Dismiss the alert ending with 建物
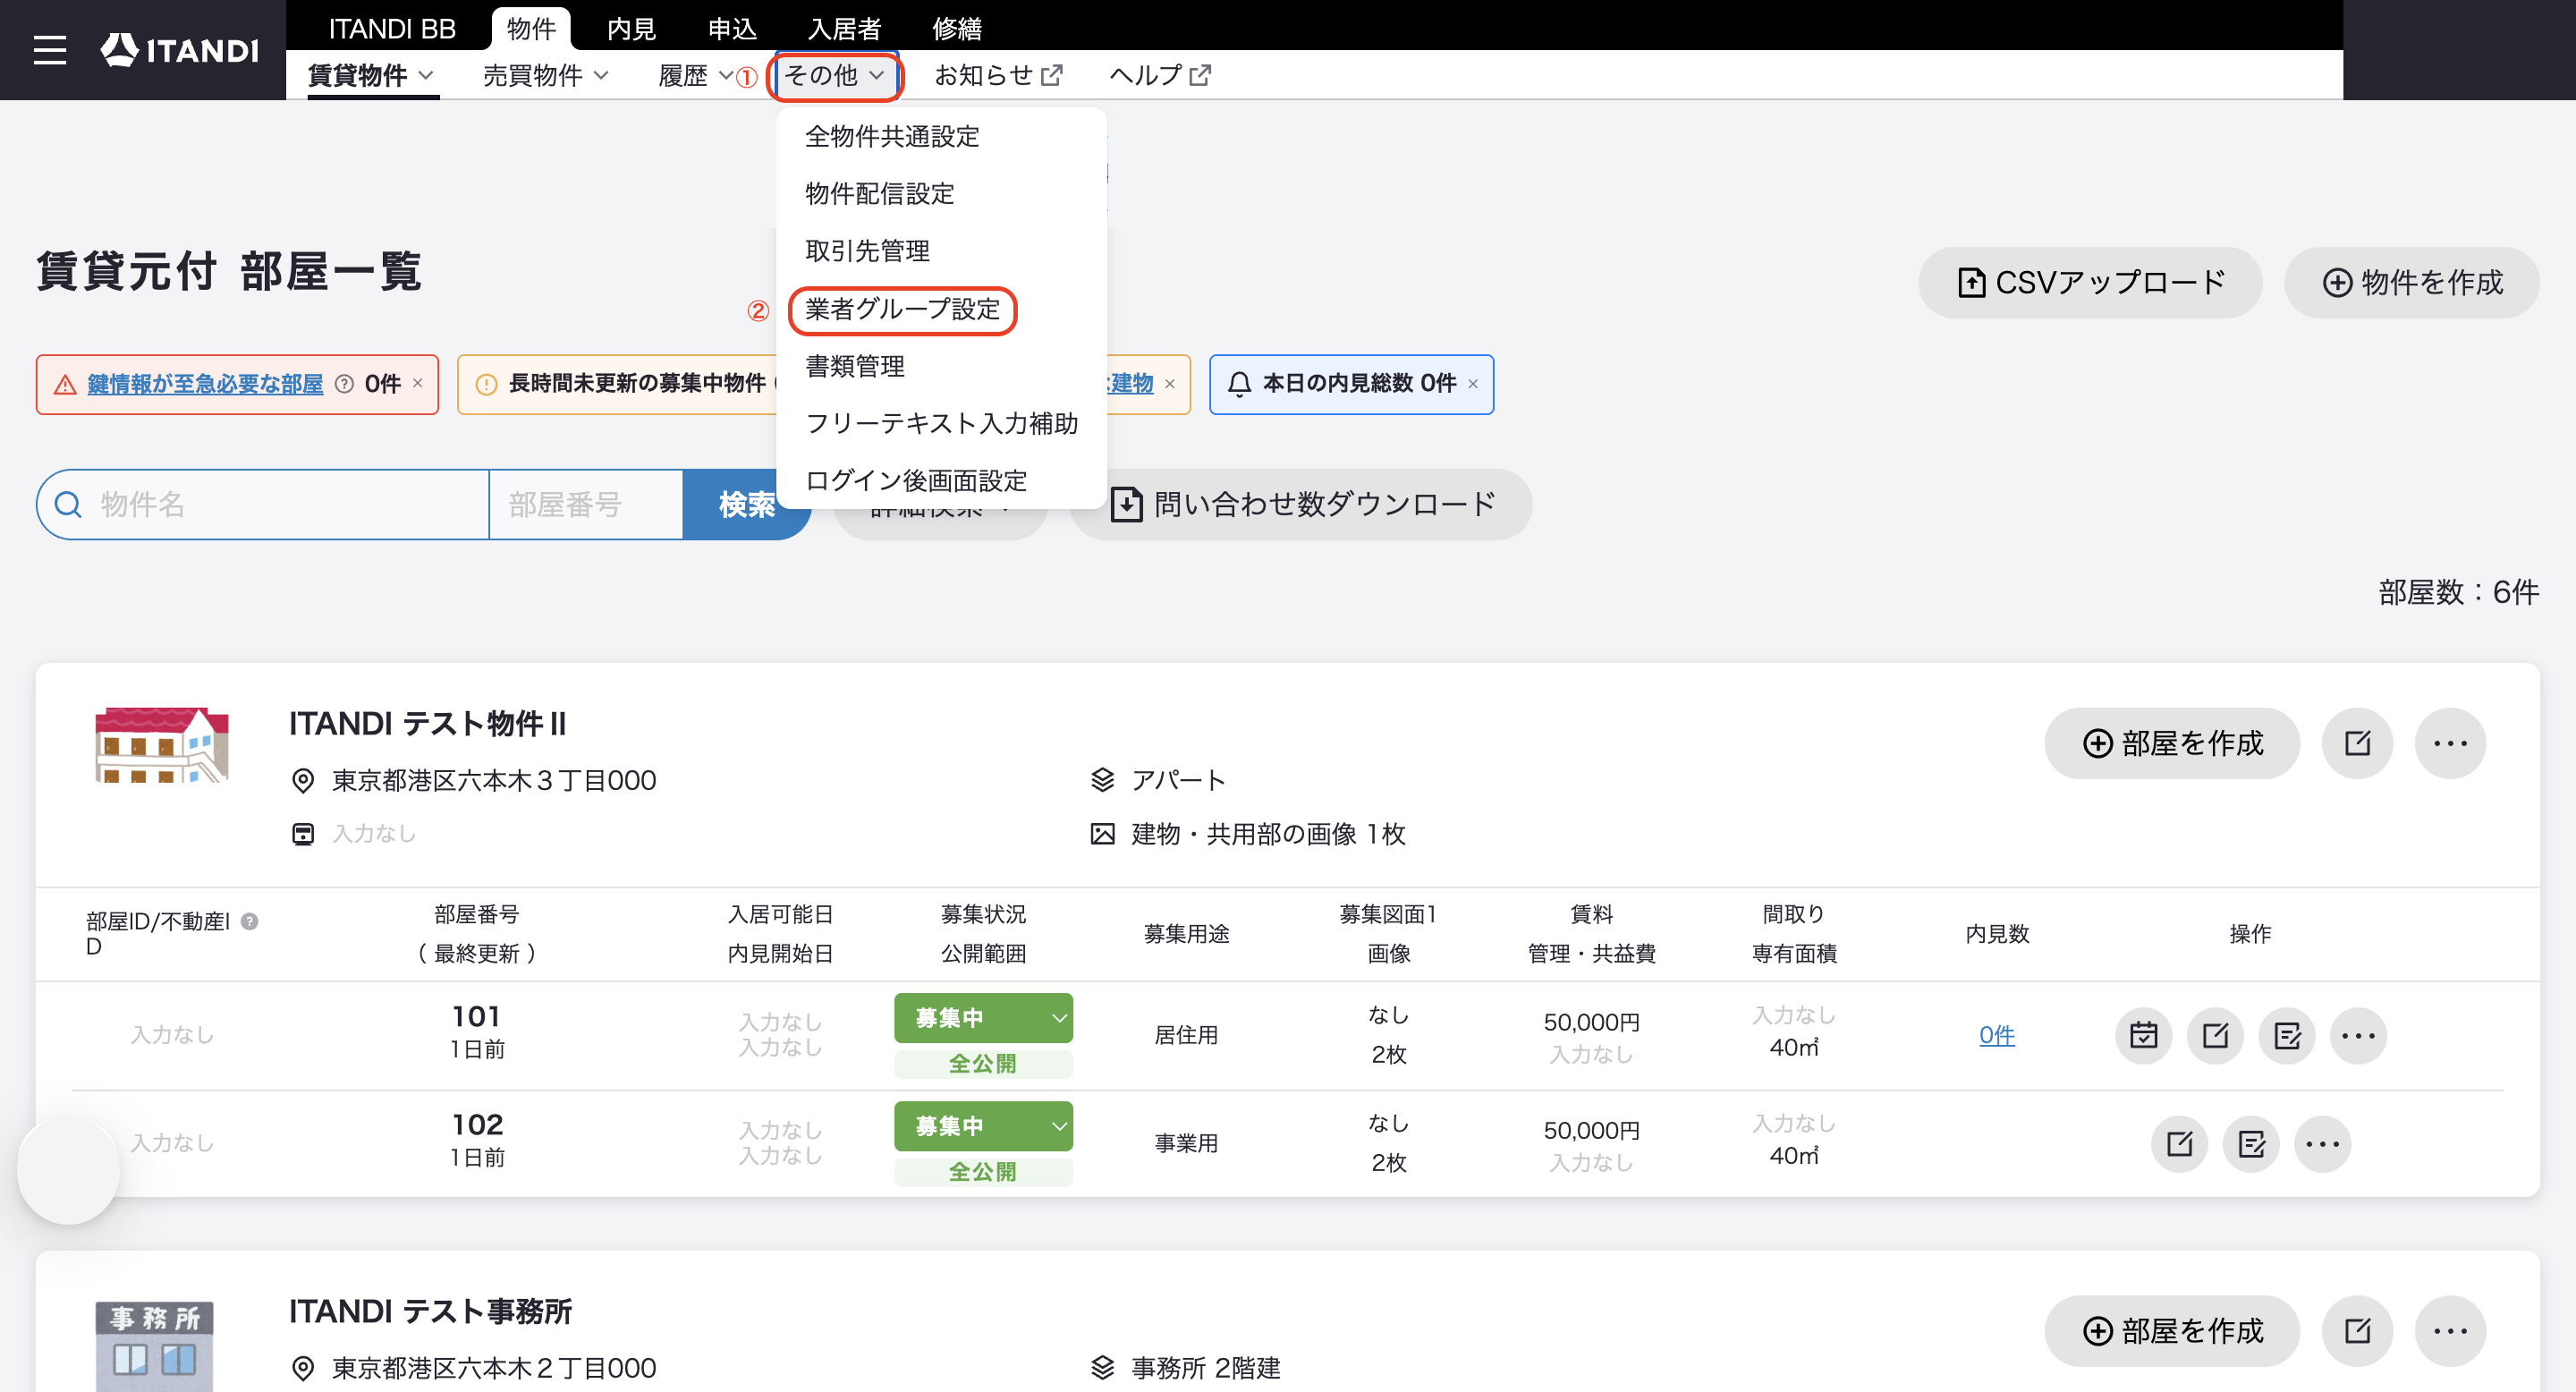 click(1170, 384)
